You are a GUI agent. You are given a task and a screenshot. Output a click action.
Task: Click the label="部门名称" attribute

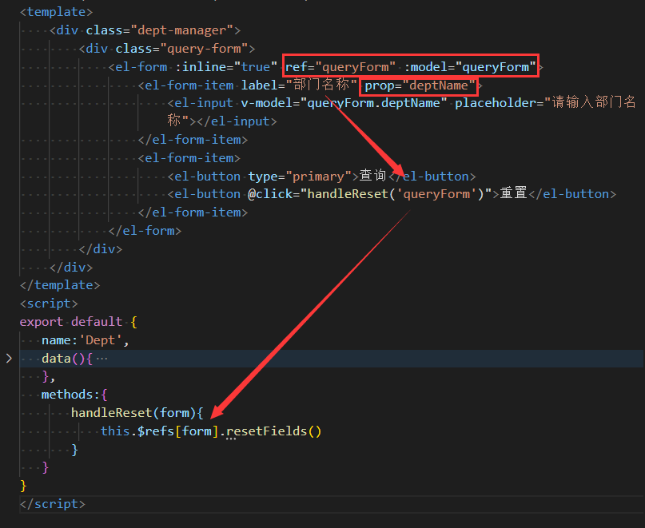(x=299, y=85)
